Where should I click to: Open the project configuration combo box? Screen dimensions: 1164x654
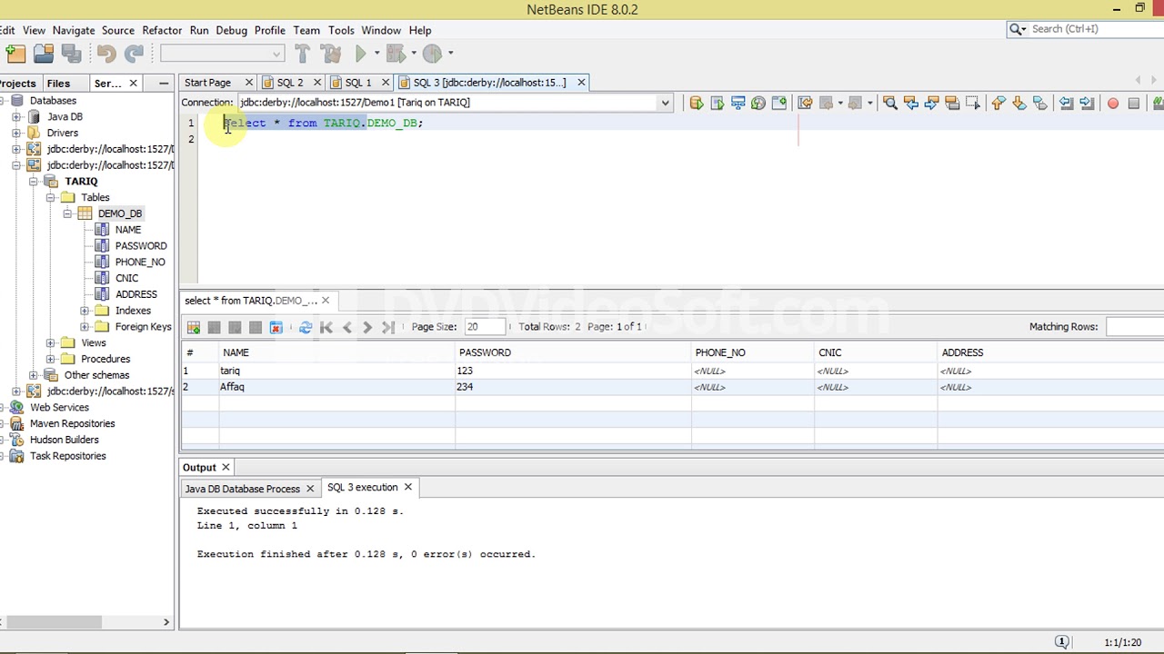click(x=222, y=54)
